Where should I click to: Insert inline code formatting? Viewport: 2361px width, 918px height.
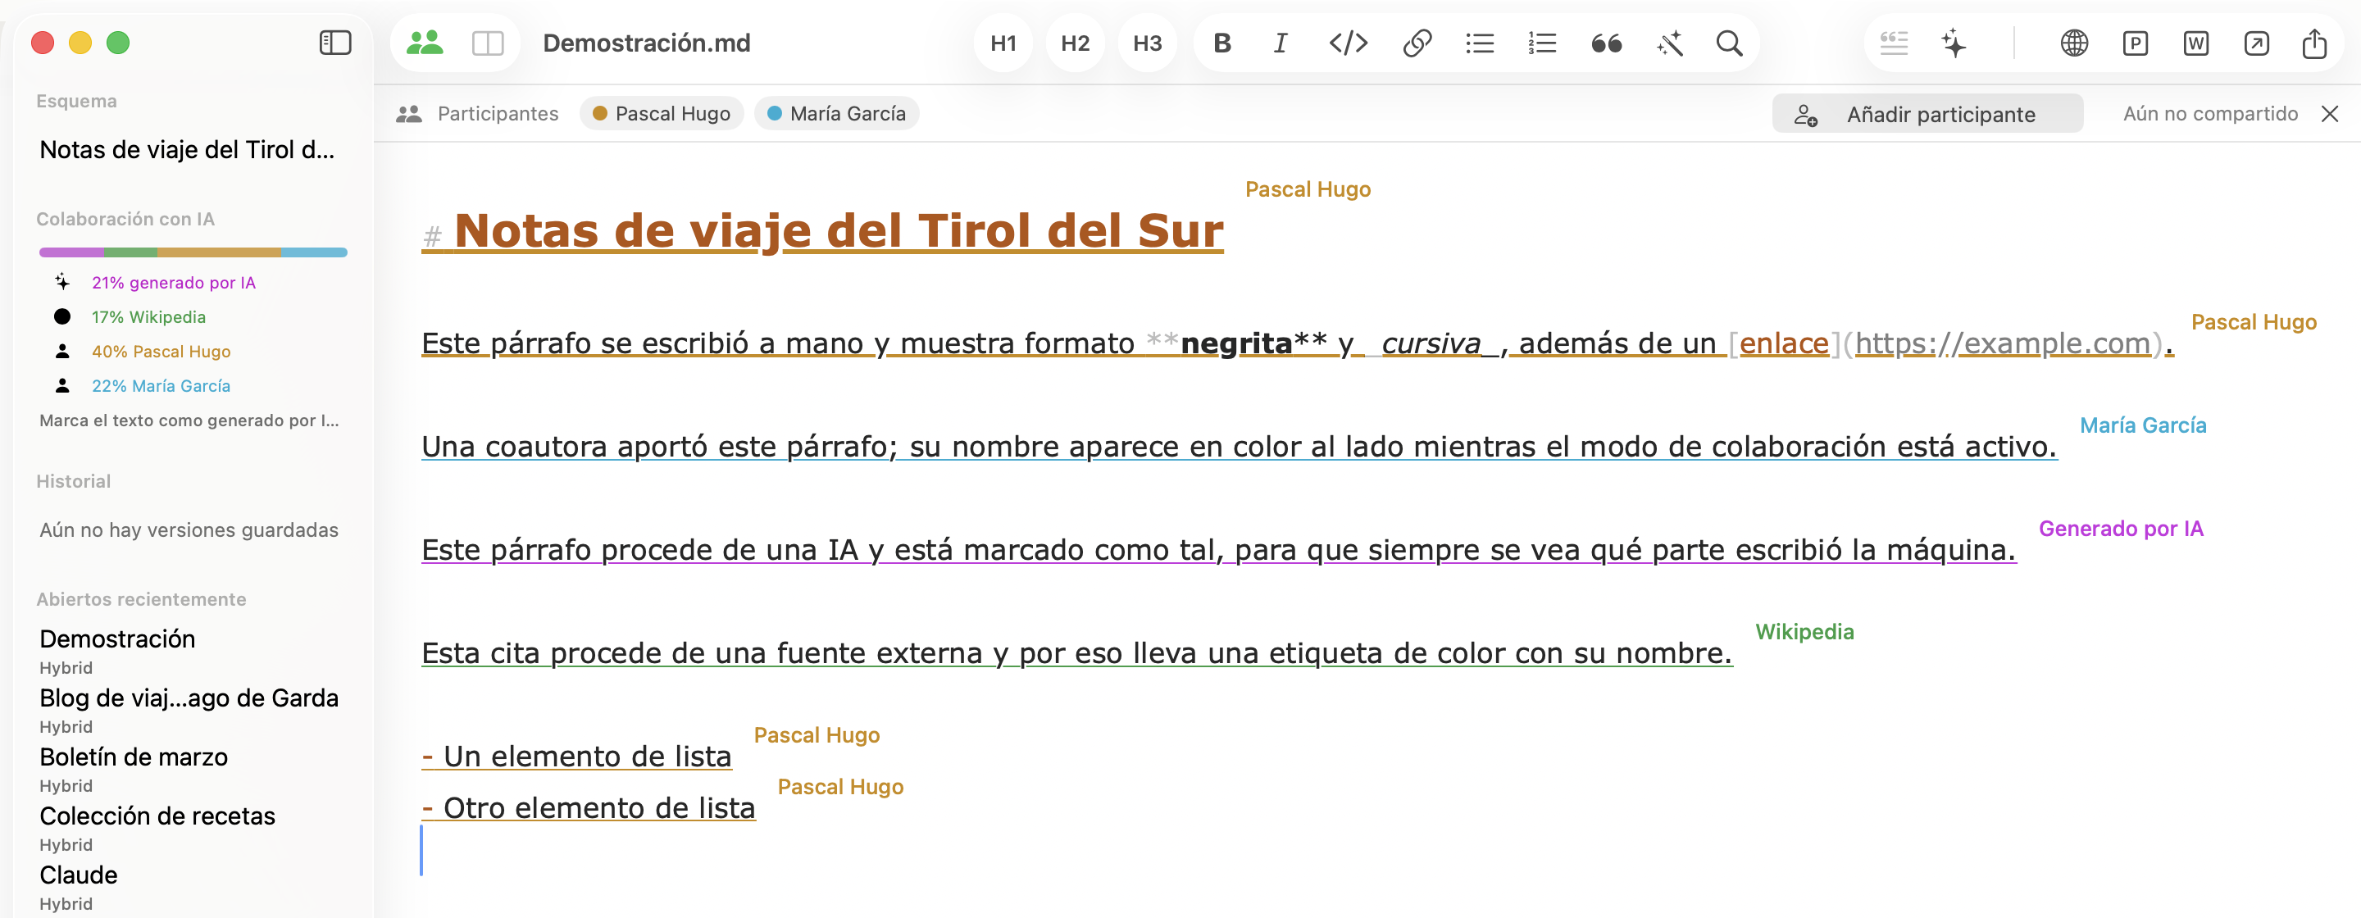point(1349,43)
